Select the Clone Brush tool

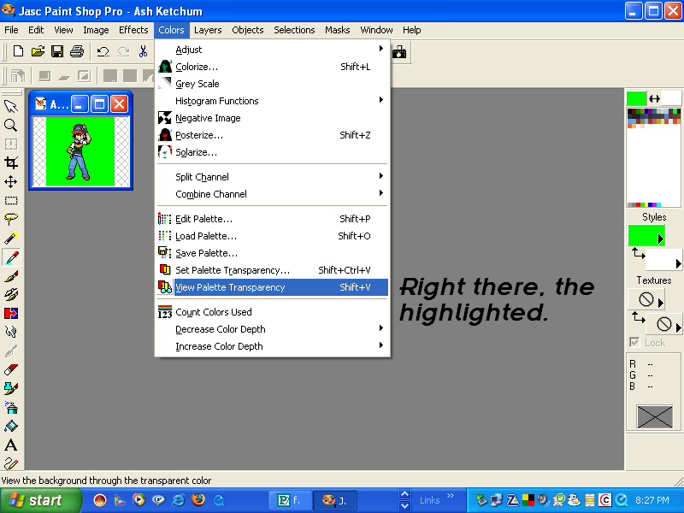coord(11,295)
